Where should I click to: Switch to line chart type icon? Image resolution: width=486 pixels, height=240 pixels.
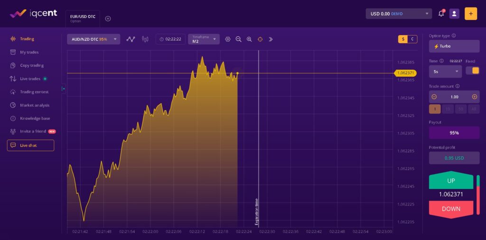point(131,39)
